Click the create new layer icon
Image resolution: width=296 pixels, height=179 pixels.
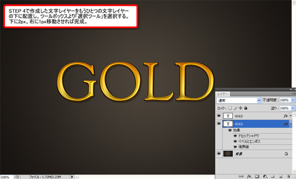[x=281, y=177]
